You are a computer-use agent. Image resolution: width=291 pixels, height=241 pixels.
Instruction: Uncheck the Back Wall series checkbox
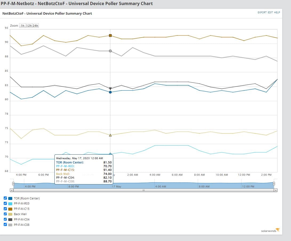click(5, 214)
